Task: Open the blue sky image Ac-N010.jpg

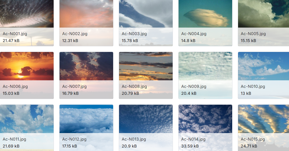Action: [264, 66]
